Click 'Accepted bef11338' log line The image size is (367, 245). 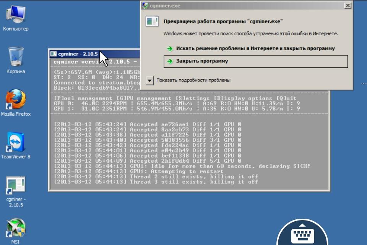click(x=148, y=156)
